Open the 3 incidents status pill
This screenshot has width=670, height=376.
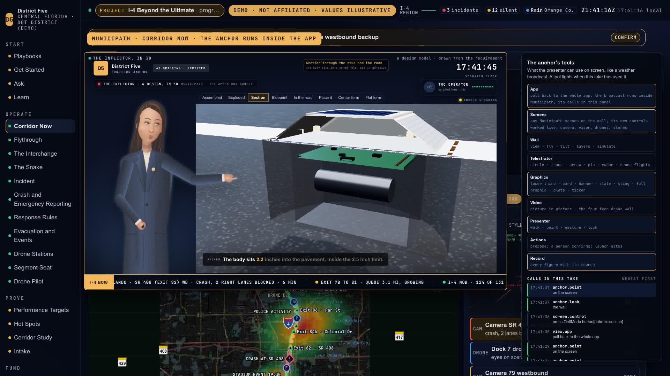click(460, 10)
